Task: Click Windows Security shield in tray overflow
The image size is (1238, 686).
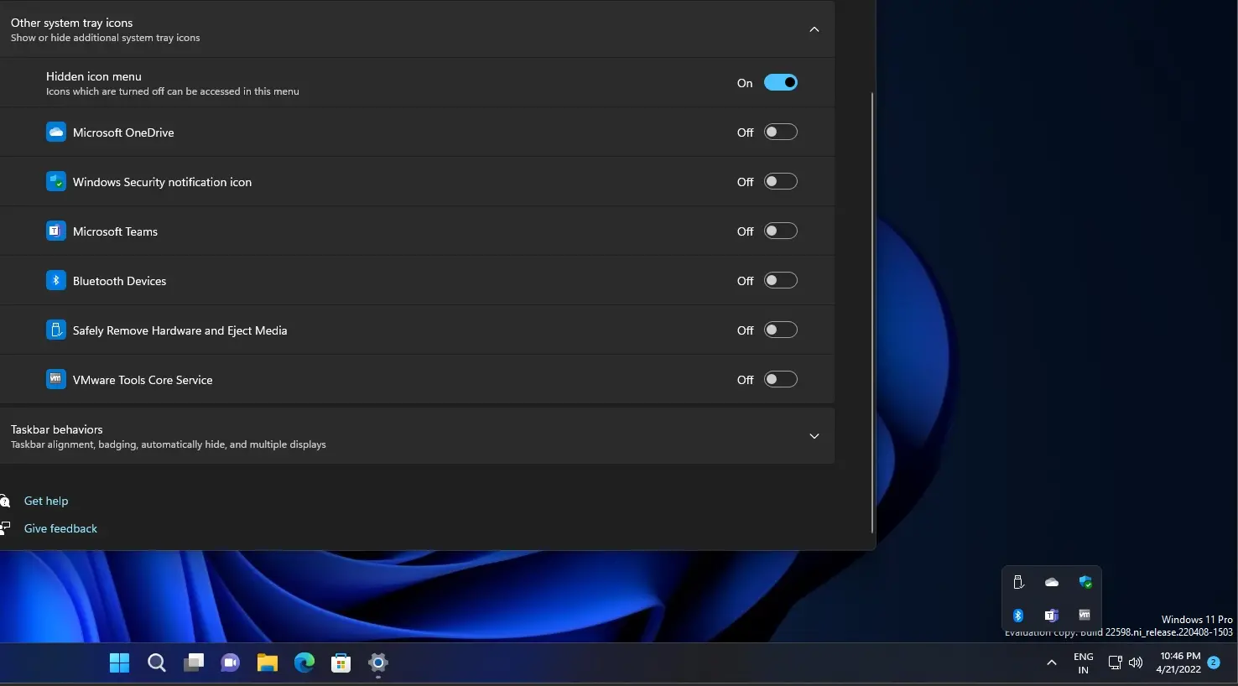Action: point(1085,582)
